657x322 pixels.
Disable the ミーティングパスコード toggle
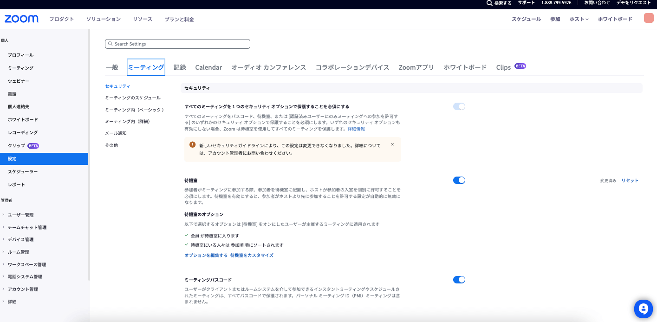click(x=459, y=280)
